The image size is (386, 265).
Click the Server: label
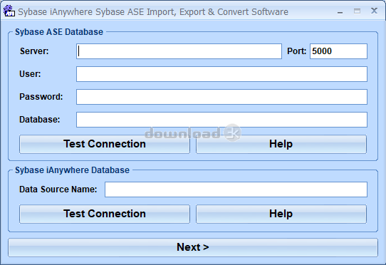[34, 51]
